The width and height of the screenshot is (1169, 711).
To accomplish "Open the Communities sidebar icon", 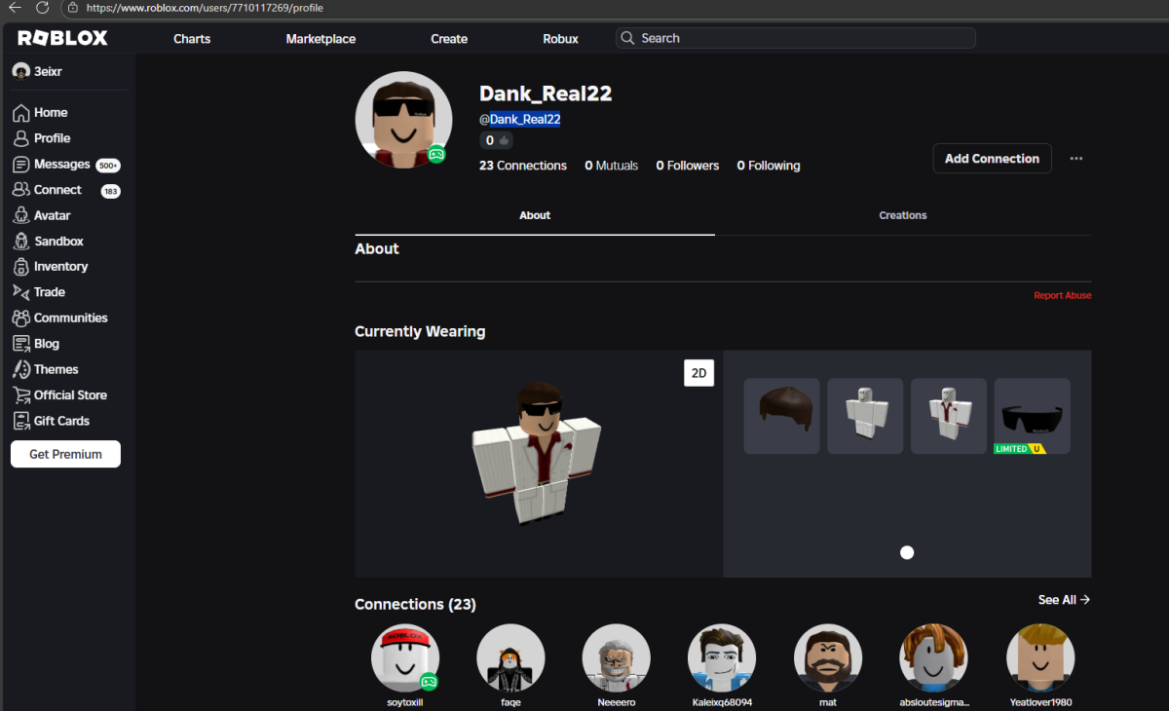I will [x=20, y=318].
